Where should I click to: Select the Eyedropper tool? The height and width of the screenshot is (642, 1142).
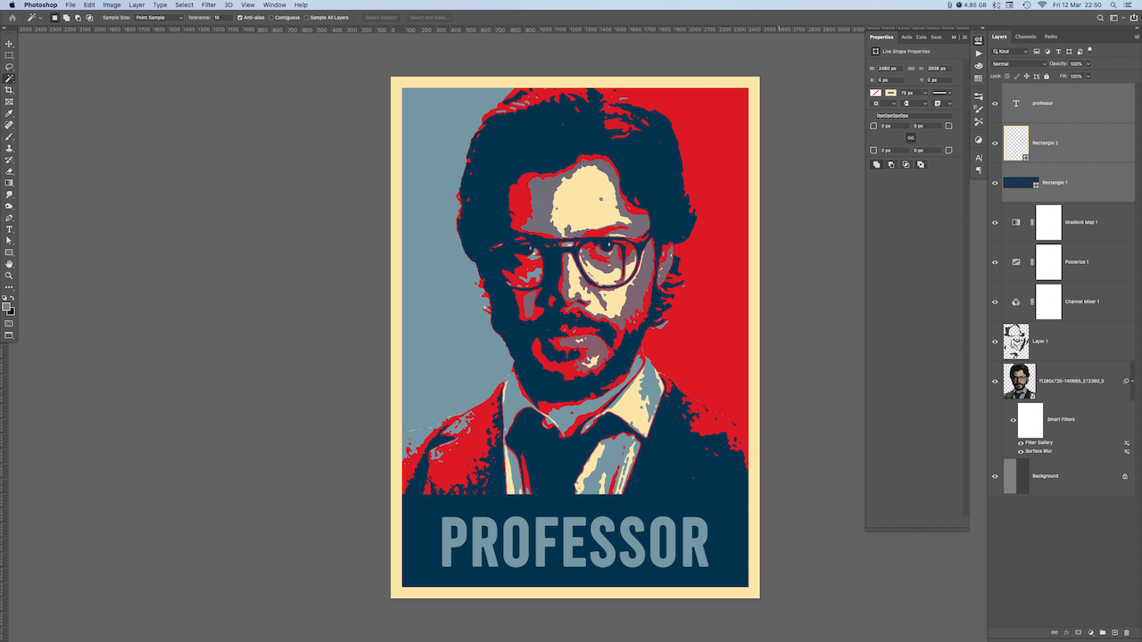pos(9,113)
